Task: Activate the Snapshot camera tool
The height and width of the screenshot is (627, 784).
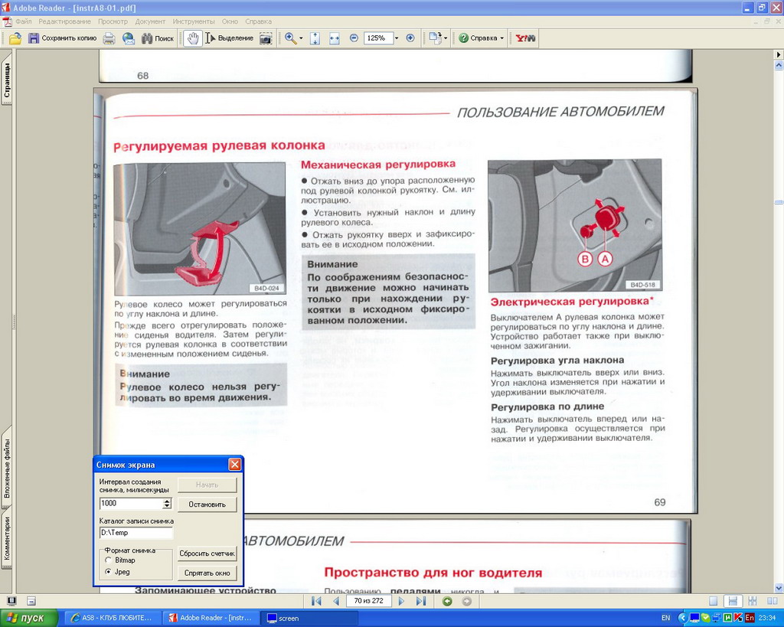Action: click(266, 38)
